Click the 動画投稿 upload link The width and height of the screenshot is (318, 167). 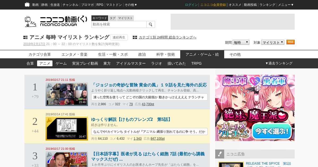point(250,5)
